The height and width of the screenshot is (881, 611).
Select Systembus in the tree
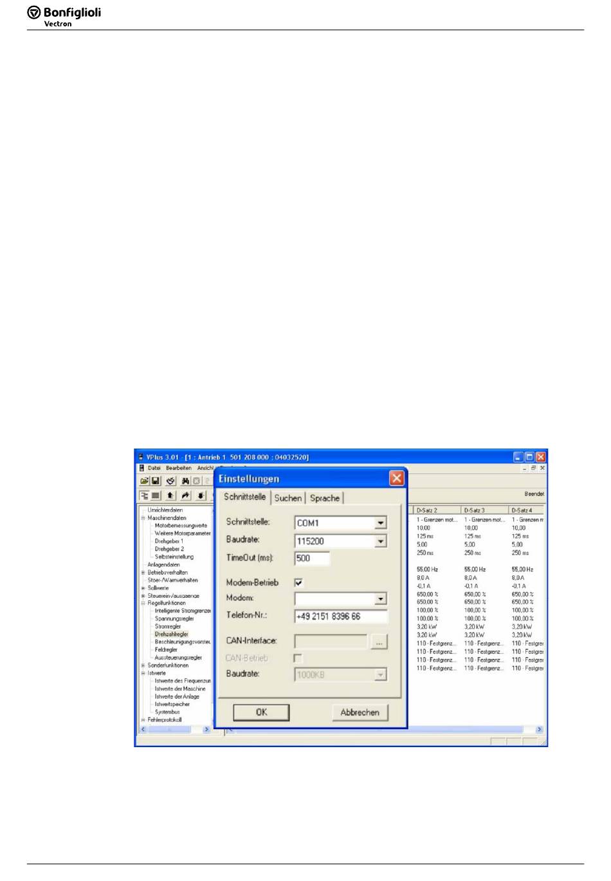167,712
